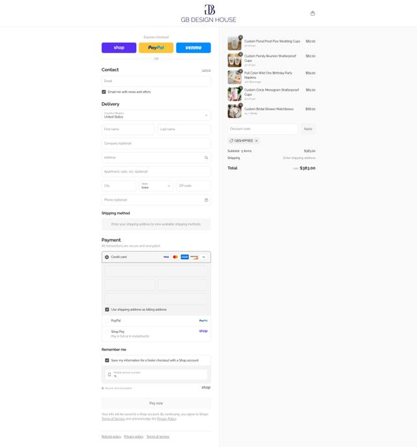Apply the discount code
Image resolution: width=417 pixels, height=447 pixels.
coord(308,129)
